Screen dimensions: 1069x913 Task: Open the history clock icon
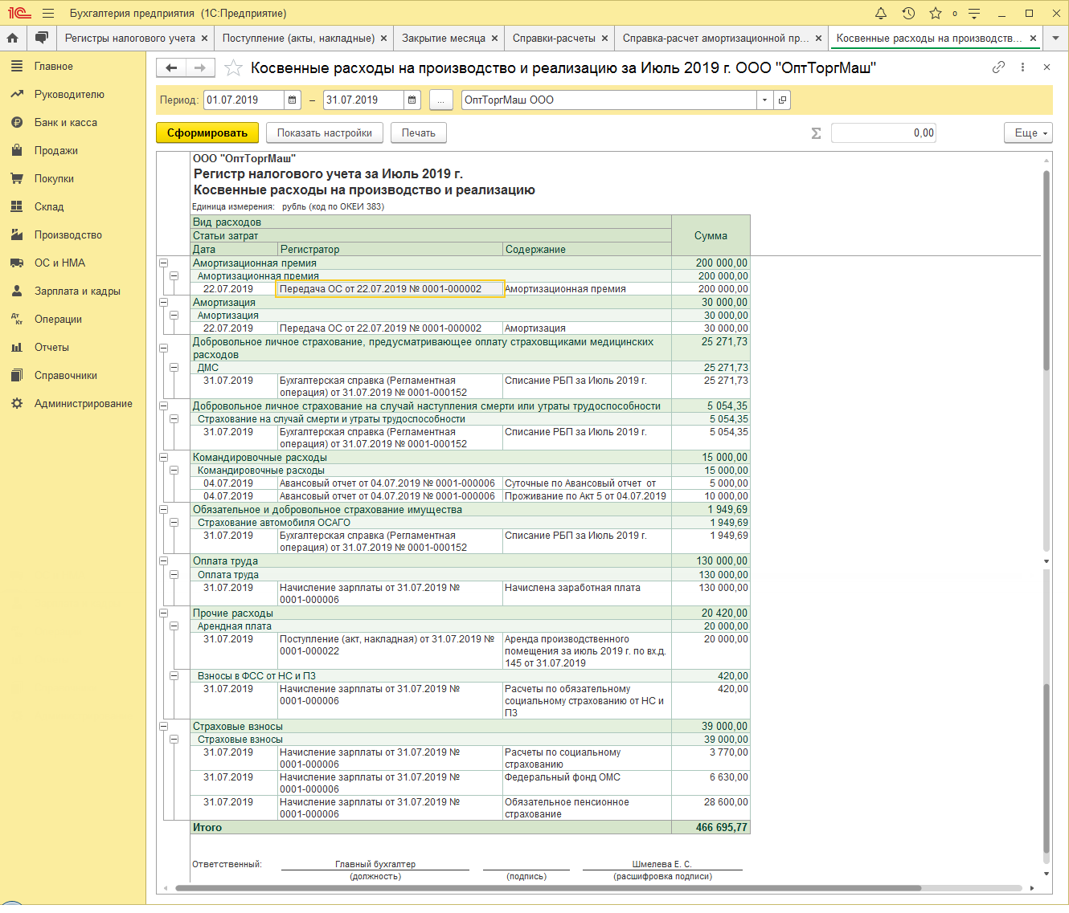[x=908, y=13]
